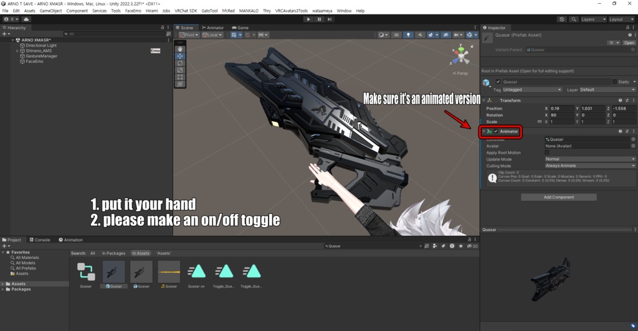638x331 pixels.
Task: Click the Add Component button
Action: pos(559,197)
